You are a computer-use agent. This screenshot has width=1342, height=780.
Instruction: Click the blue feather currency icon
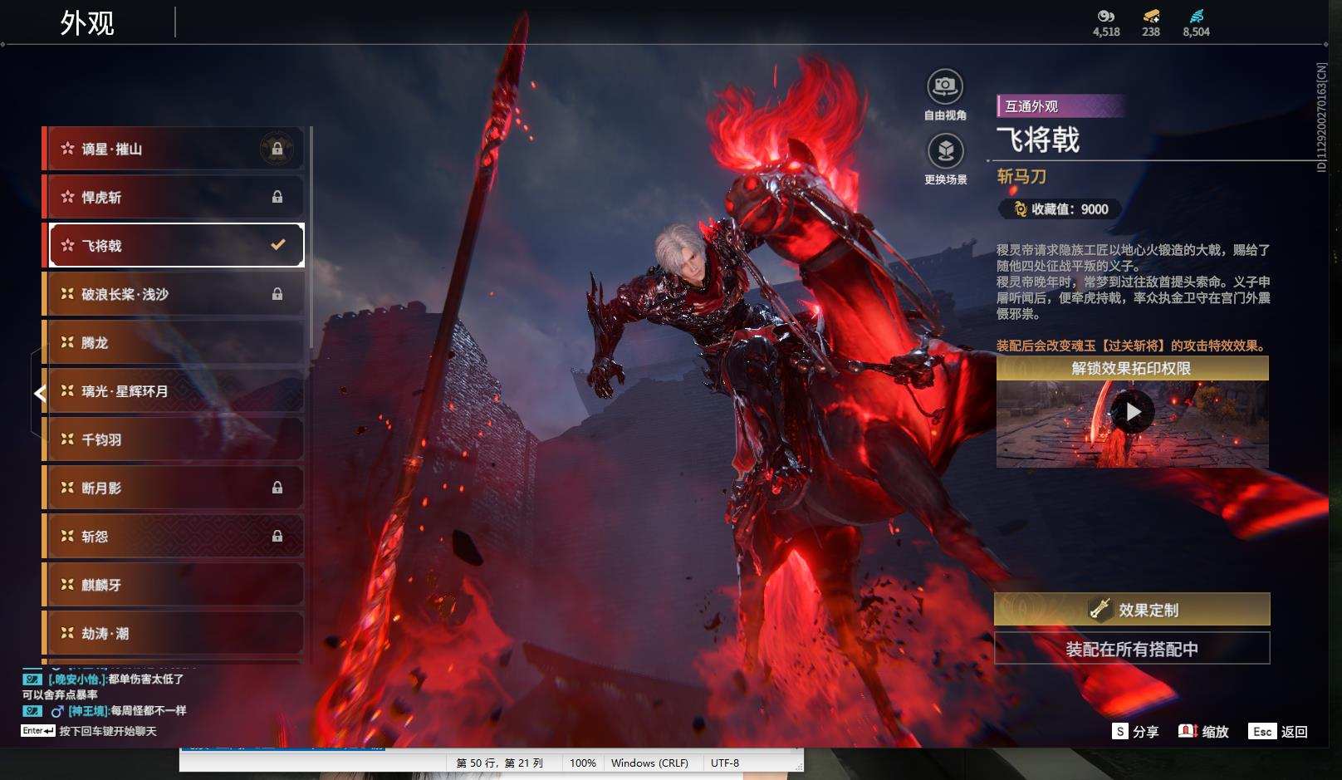pyautogui.click(x=1197, y=17)
